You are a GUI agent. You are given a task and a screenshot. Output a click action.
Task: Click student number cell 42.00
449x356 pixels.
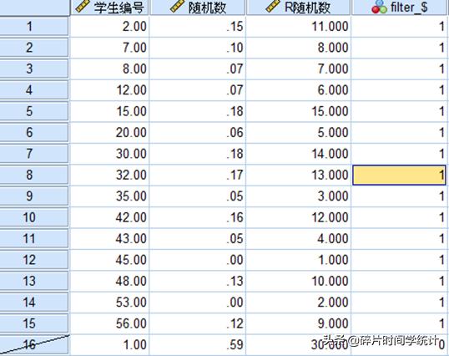tap(109, 217)
